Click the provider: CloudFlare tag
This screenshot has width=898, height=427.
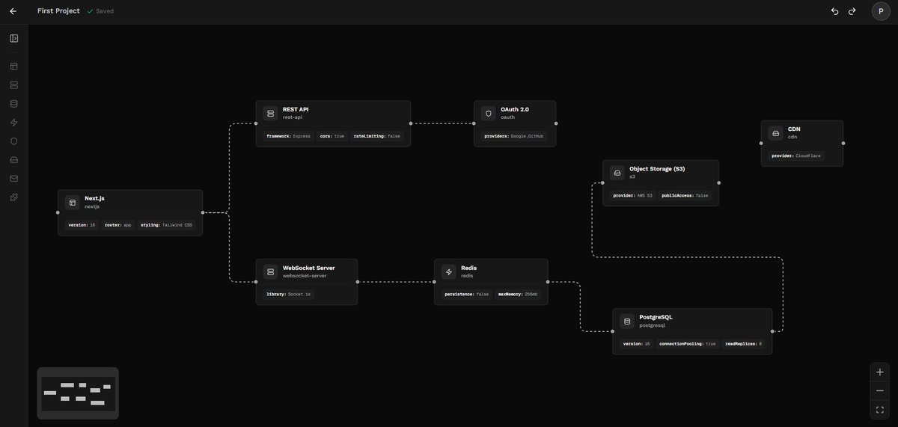[x=796, y=156]
